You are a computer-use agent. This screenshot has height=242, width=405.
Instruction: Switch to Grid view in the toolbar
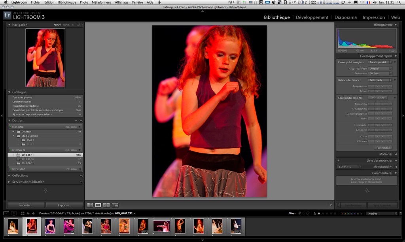click(90, 205)
